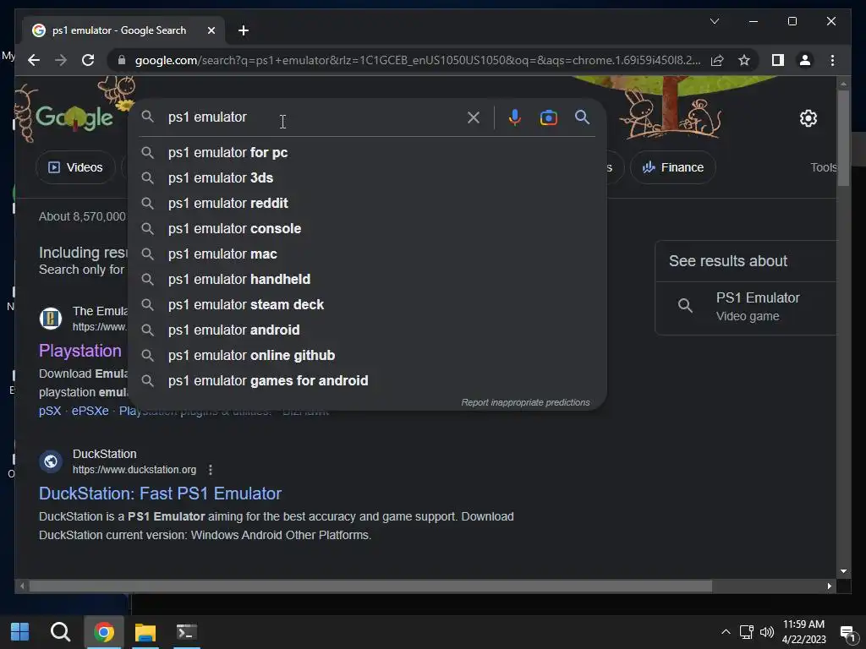Open PS1 Emulator Video game entity
The image size is (866, 649).
coord(746,306)
